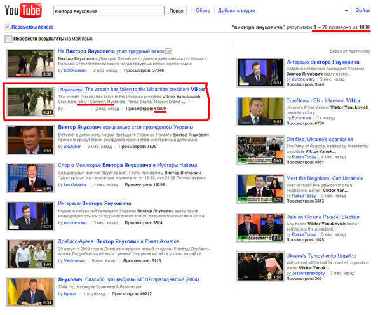378x315 pixels.
Task: Open the left-column 8:31 interview thumbnail
Action: tap(30, 216)
